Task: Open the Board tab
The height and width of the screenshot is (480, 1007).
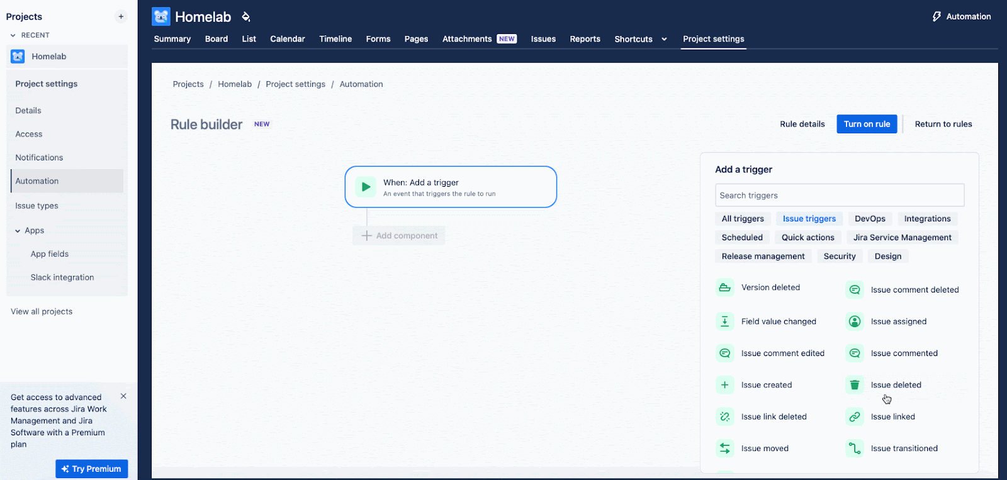Action: tap(217, 39)
